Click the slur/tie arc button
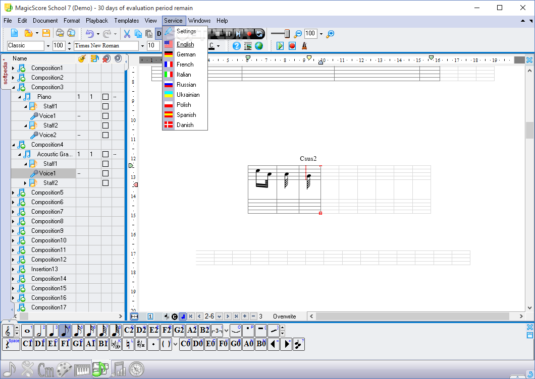 click(236, 331)
